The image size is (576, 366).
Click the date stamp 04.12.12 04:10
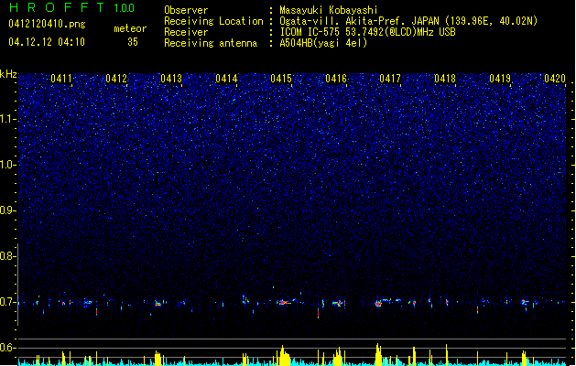pos(47,42)
